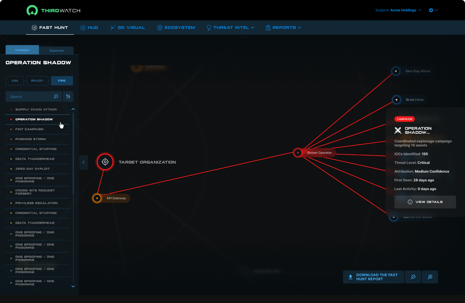
Task: Click the View Details button
Action: coord(425,202)
